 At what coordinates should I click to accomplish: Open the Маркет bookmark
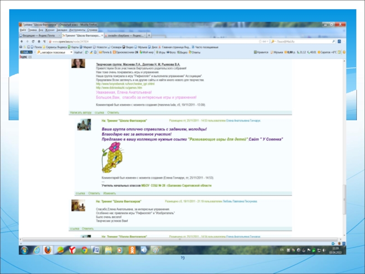[x=86, y=47]
